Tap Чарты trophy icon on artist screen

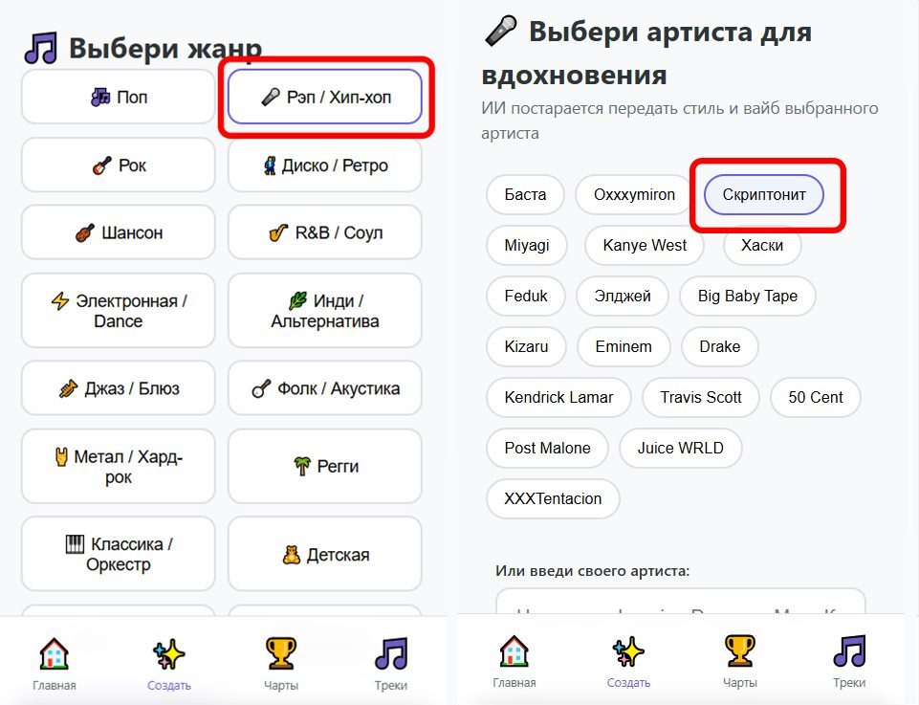pos(740,651)
